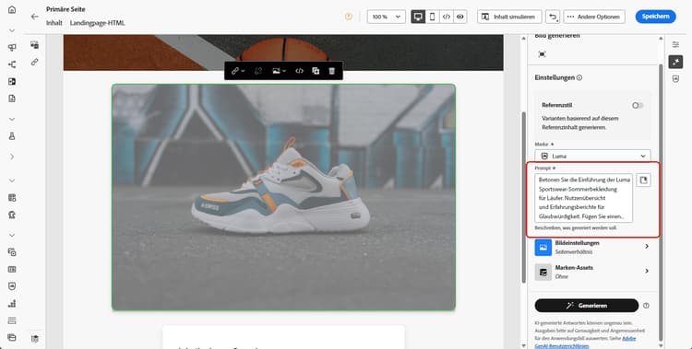Show source code from floating image toolbar

299,71
